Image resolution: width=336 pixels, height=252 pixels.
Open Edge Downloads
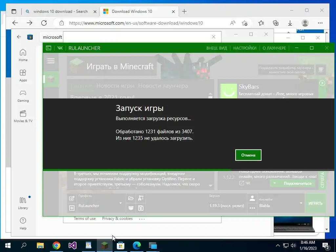(x=290, y=23)
